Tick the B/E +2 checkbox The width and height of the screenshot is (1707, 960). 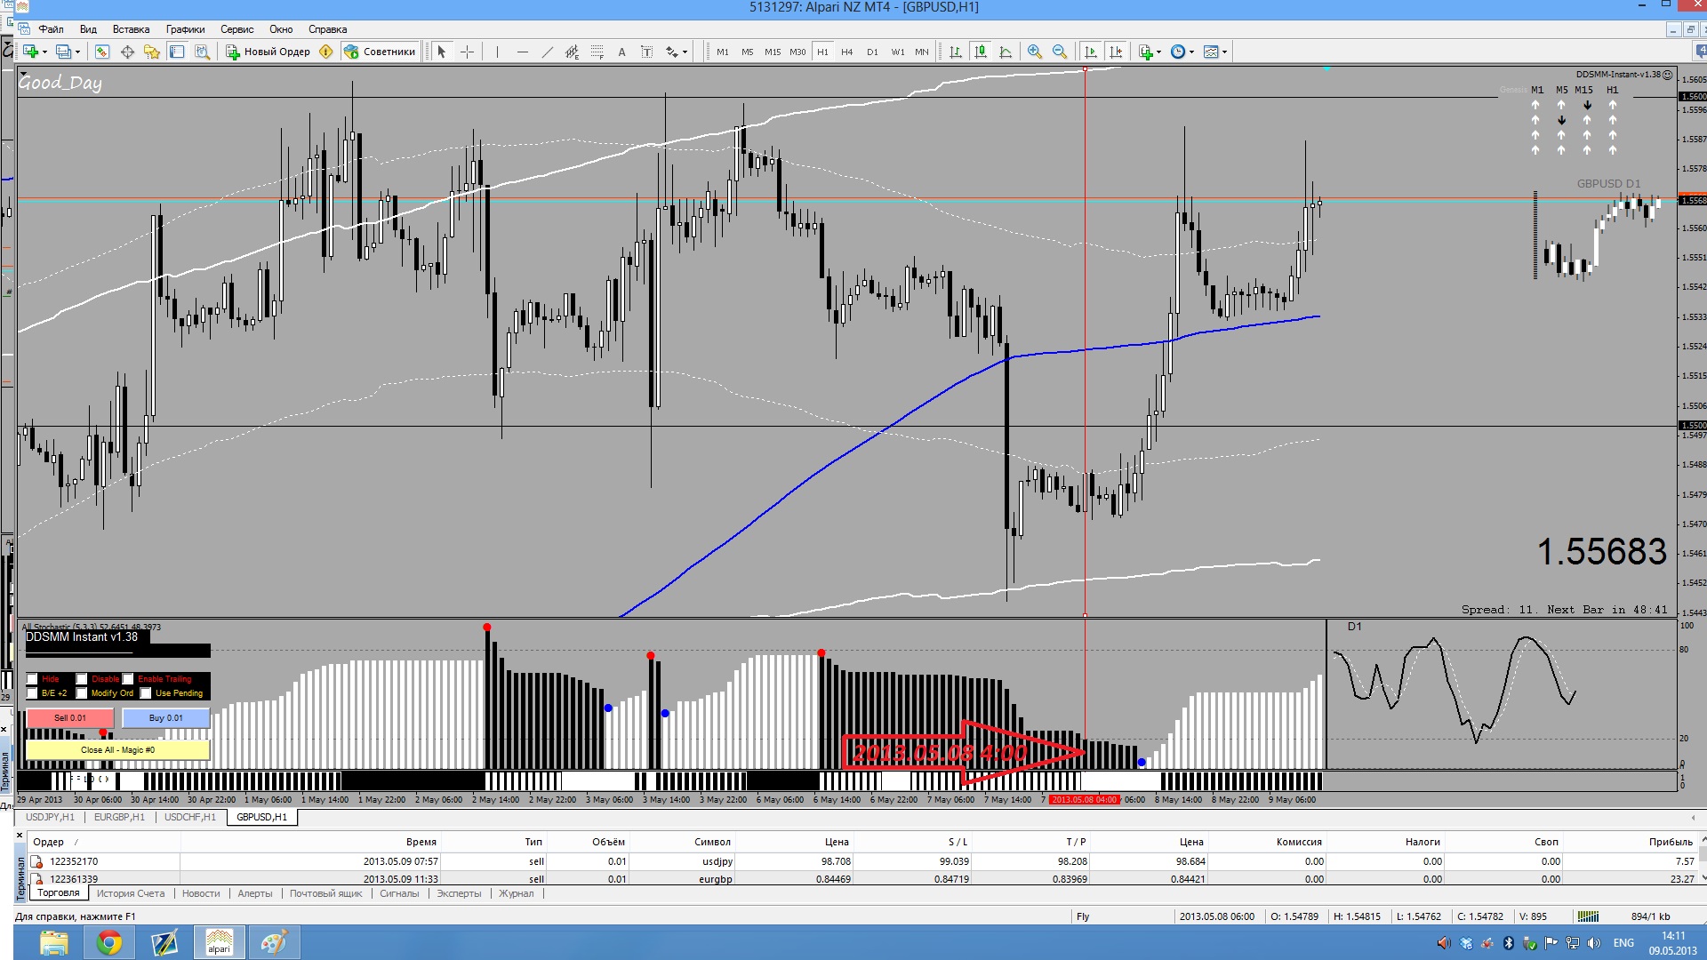33,693
